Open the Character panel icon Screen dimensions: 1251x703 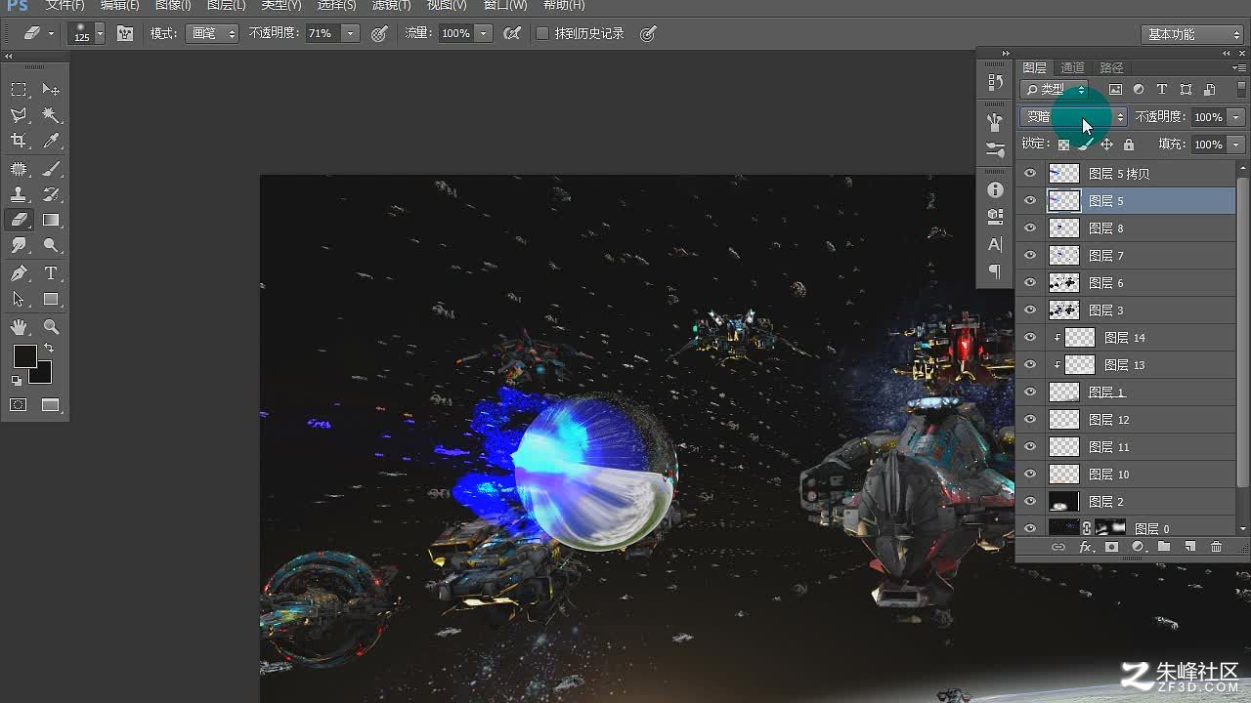[x=995, y=244]
